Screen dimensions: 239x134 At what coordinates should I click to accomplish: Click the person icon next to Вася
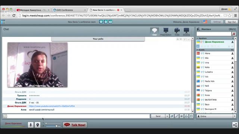[232, 105]
